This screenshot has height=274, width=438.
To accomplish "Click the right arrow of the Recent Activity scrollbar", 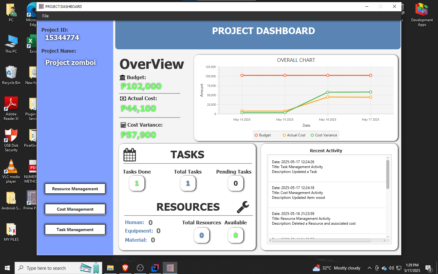I will tap(384, 241).
